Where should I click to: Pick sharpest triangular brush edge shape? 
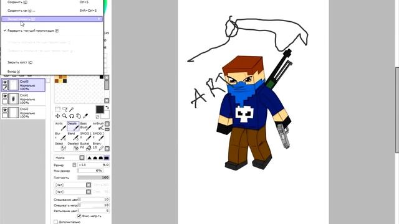(x=89, y=157)
